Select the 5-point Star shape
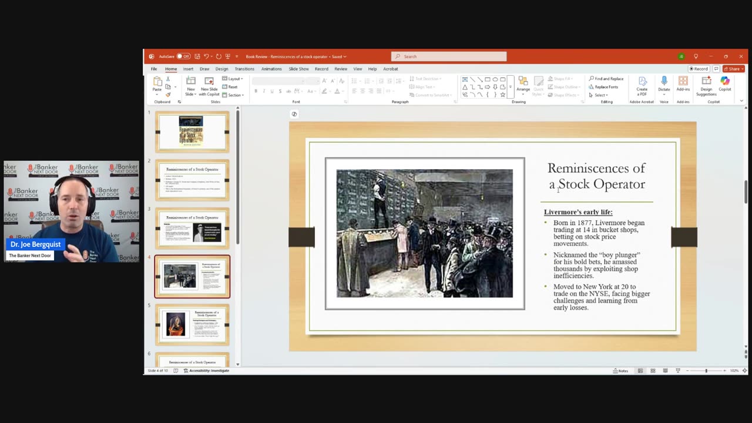752x423 pixels. 503,95
